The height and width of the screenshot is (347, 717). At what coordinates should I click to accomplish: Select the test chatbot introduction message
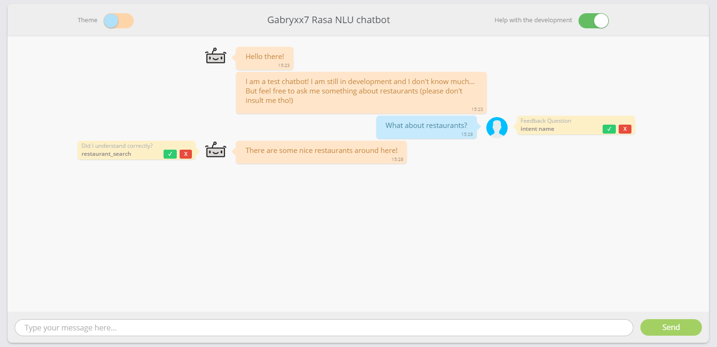pos(361,93)
